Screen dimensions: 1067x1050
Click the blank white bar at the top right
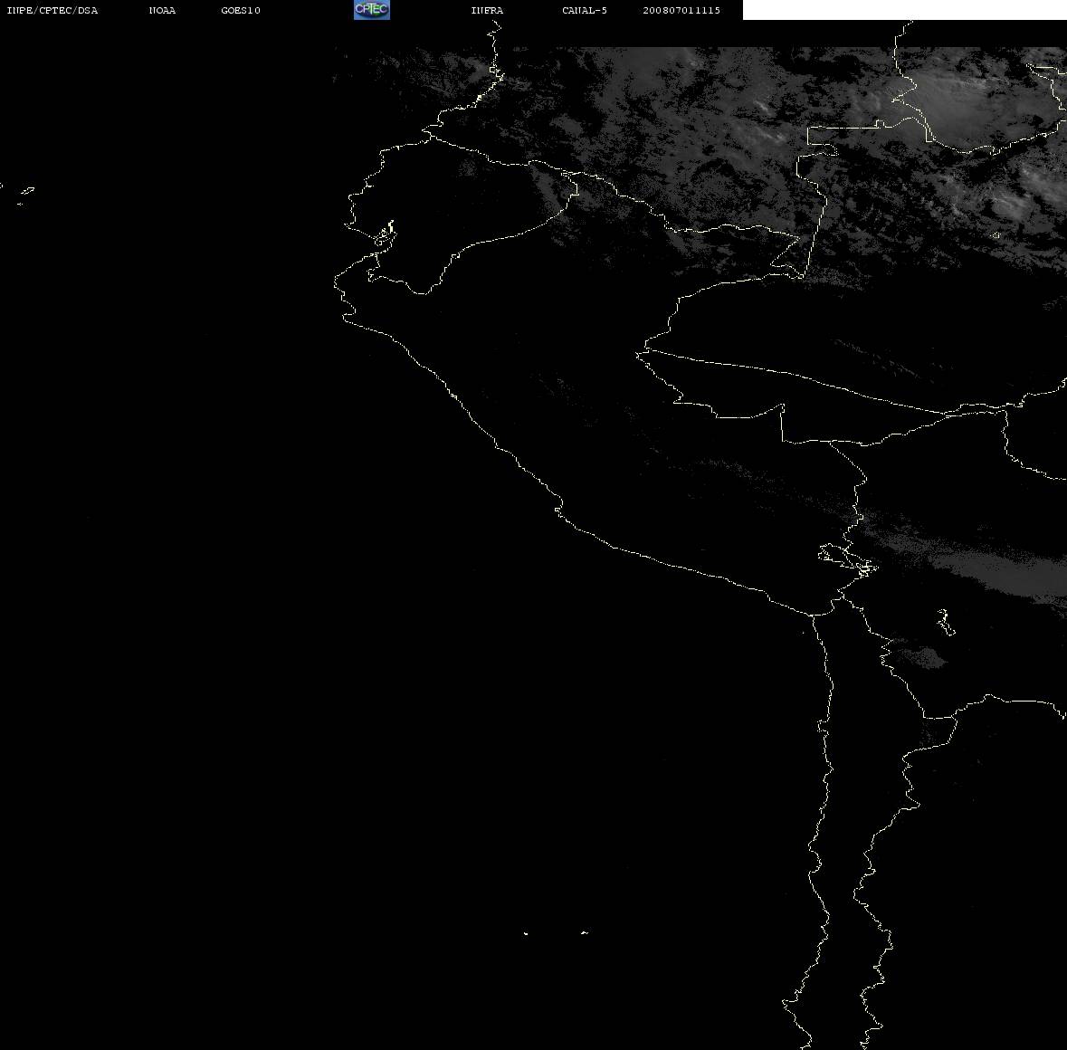[904, 10]
